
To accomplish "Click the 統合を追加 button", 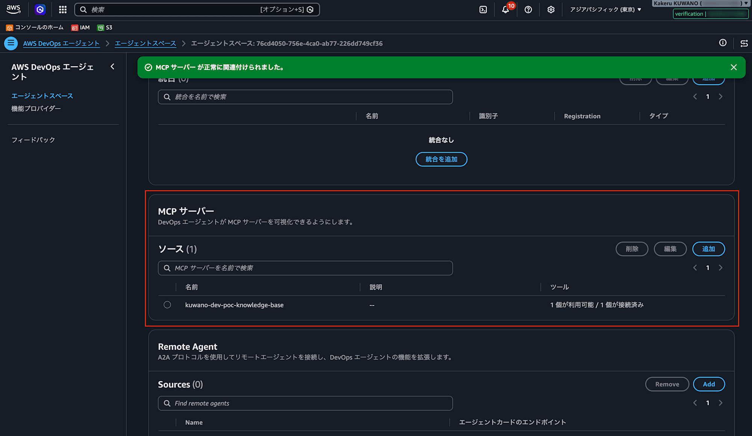I will click(x=441, y=159).
